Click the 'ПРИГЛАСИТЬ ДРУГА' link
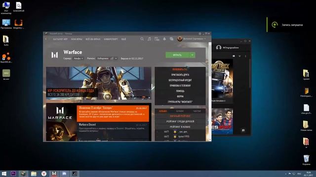The height and width of the screenshot is (177, 316). pyautogui.click(x=180, y=75)
